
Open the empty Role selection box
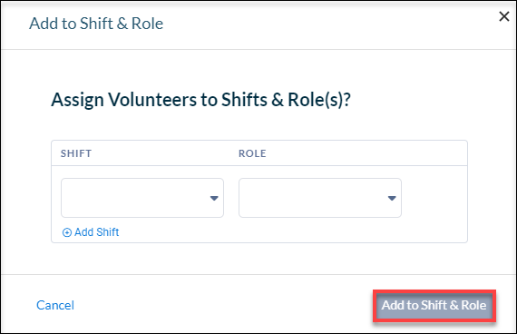[320, 198]
